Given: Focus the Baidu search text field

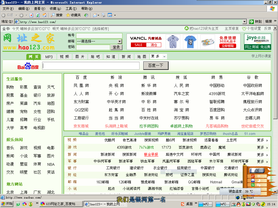Looking at the screenshot, I should [x=91, y=66].
